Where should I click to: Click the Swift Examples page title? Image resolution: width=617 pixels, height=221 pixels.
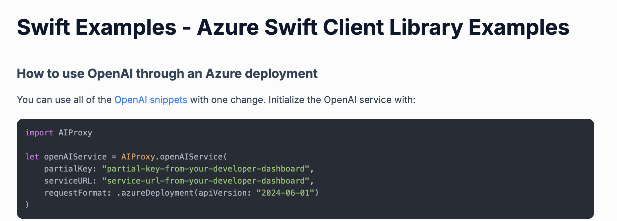point(293,27)
